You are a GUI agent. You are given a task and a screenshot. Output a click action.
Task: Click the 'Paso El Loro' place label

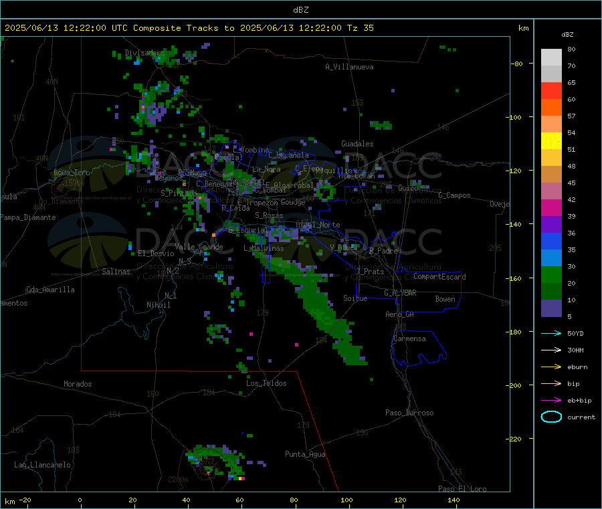pyautogui.click(x=462, y=489)
